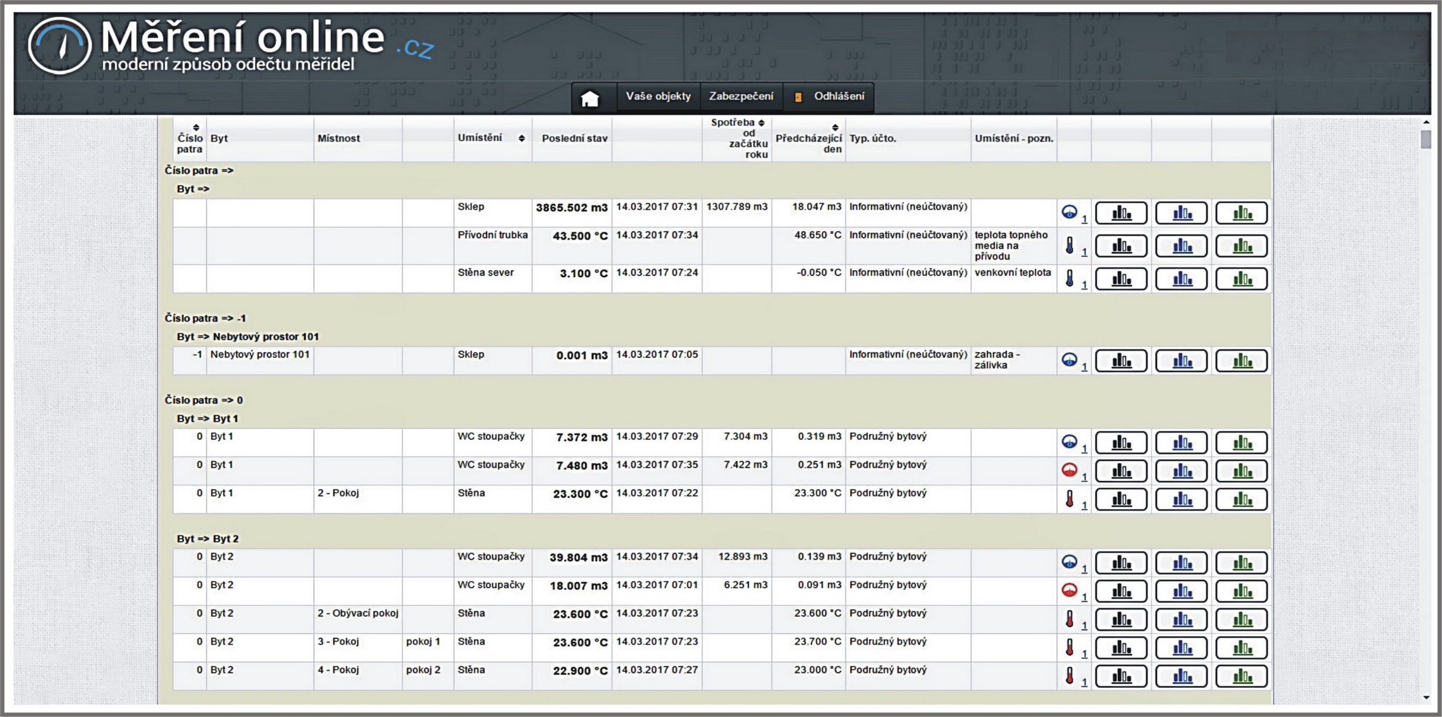
Task: Open Zabezpečení menu item
Action: click(740, 96)
